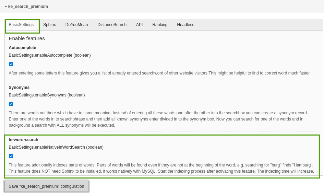Open the DoYouMean tab
This screenshot has height=196, width=324.
[76, 25]
